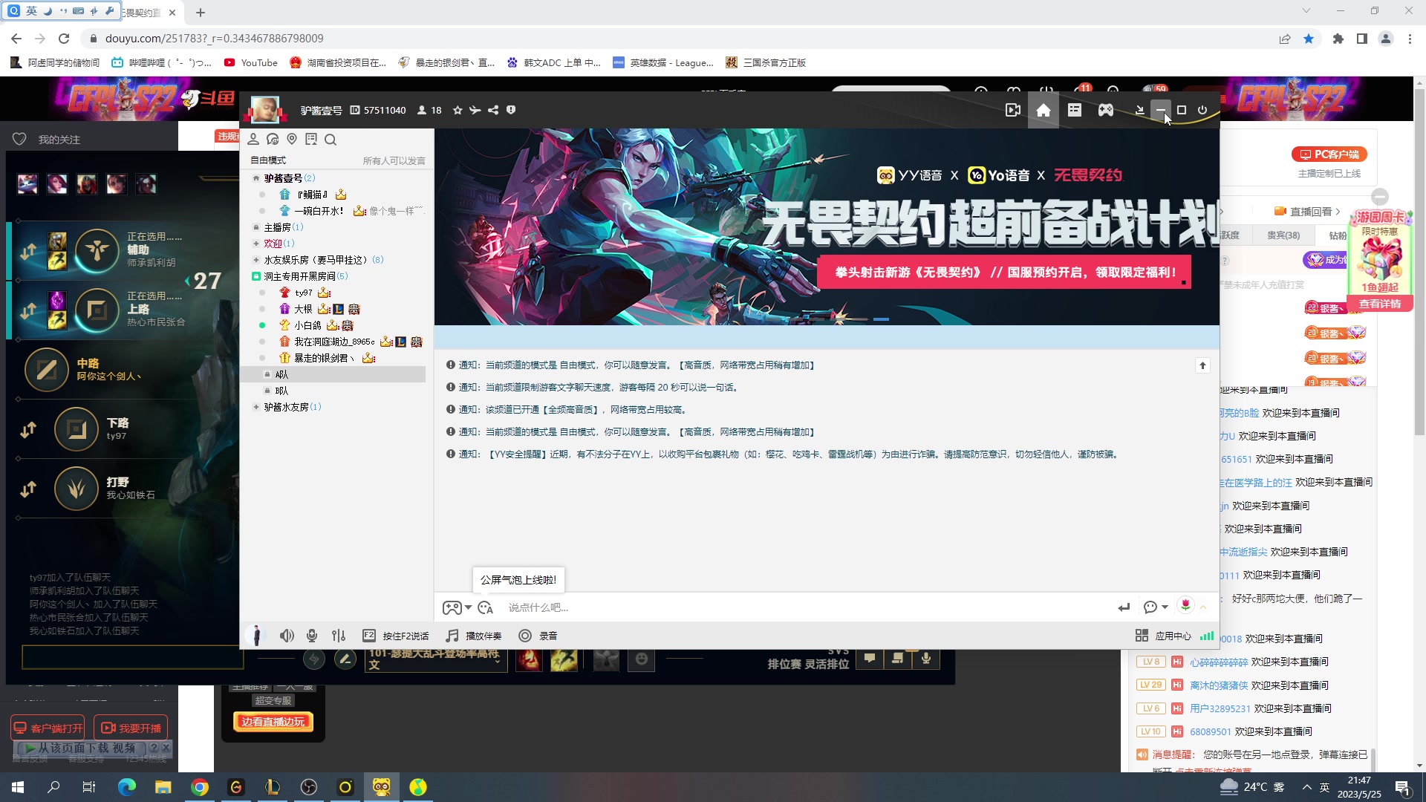Image resolution: width=1426 pixels, height=802 pixels.
Task: Collapse the 洞主专用开黑房间 node
Action: [255, 276]
